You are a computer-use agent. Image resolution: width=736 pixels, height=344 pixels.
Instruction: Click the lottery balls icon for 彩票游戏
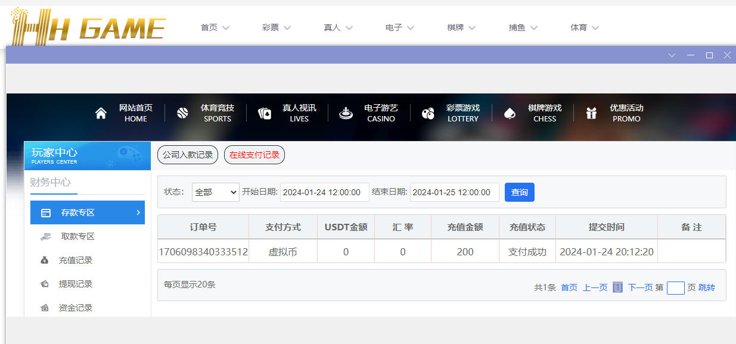428,113
